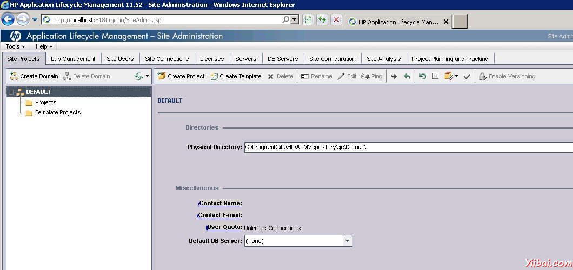Click the browser refresh icon
The image size is (573, 270).
click(x=322, y=19)
